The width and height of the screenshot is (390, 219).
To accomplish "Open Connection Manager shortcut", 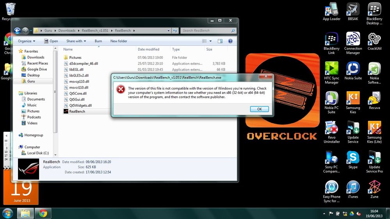I will click(x=353, y=43).
